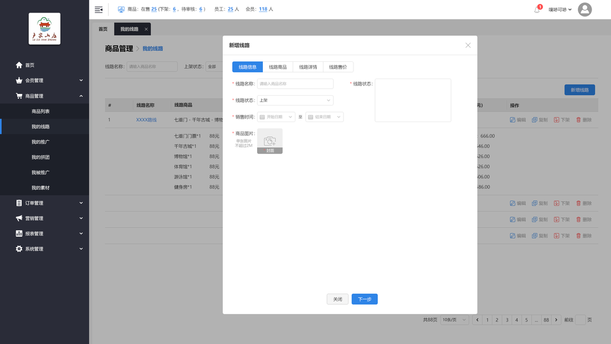611x344 pixels.
Task: Select 线路售价 tab in dialog
Action: coord(338,67)
